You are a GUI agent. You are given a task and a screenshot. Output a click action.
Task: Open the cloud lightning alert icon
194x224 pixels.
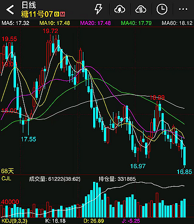tap(120, 9)
